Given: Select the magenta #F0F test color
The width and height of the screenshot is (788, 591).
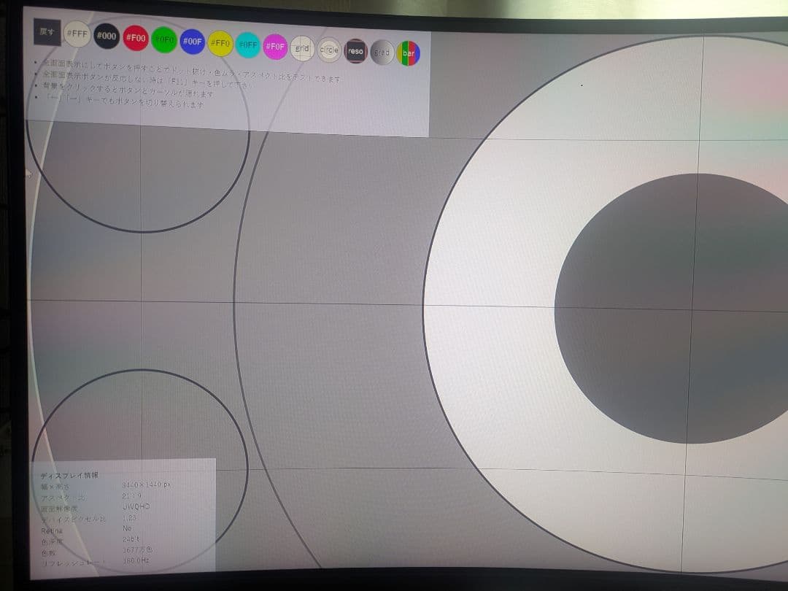Looking at the screenshot, I should pos(275,47).
